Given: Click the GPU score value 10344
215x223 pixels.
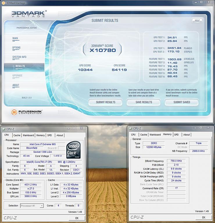Looking at the screenshot, I should [x=85, y=70].
